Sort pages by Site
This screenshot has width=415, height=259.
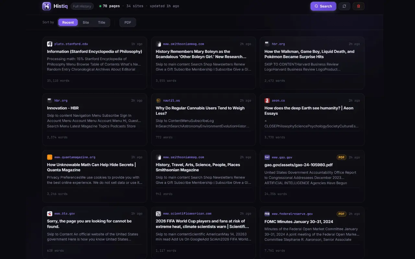[x=86, y=22]
